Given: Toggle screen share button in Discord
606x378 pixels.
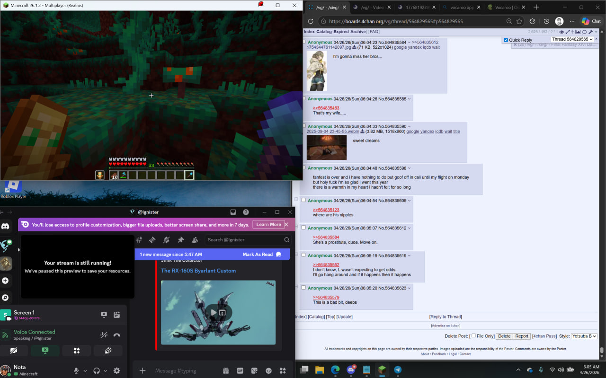Looking at the screenshot, I should tap(45, 351).
